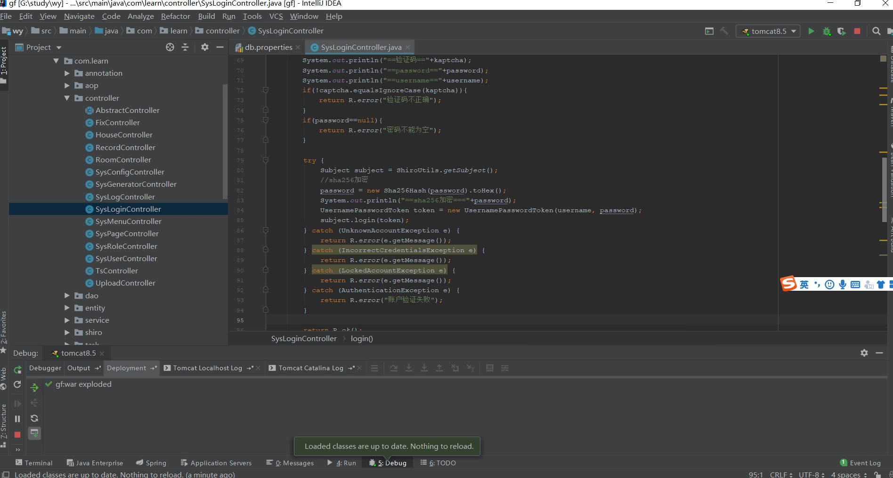
Task: Click the locate current file crosshair icon
Action: pyautogui.click(x=170, y=47)
